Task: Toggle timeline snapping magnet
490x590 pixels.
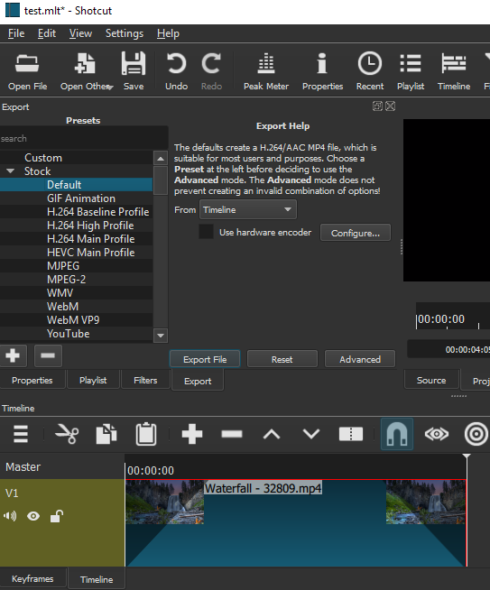Action: pyautogui.click(x=397, y=434)
